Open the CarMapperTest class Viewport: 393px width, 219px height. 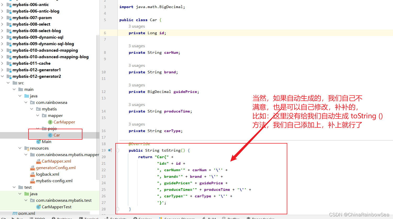click(57, 207)
